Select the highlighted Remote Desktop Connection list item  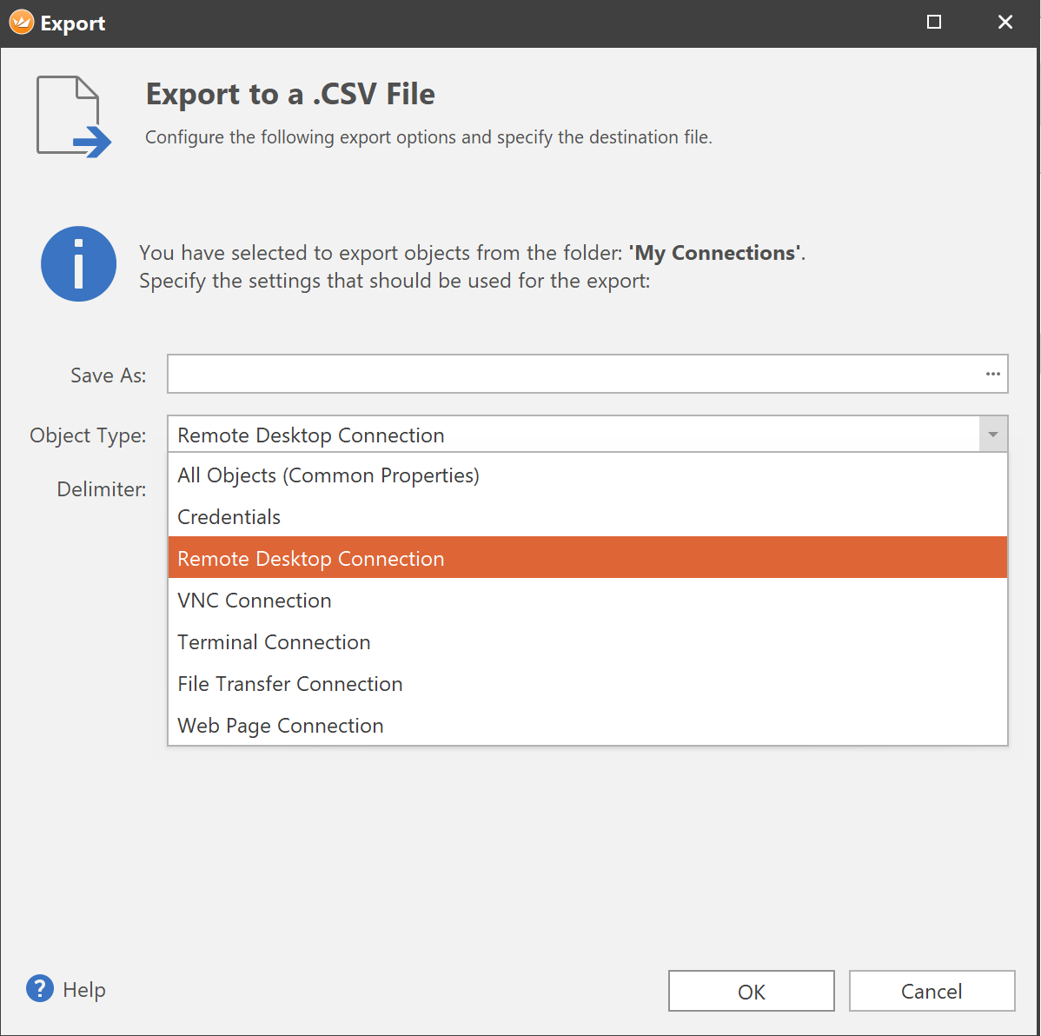tap(311, 558)
